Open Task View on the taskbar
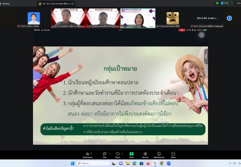This screenshot has width=241, height=167. tap(114, 164)
